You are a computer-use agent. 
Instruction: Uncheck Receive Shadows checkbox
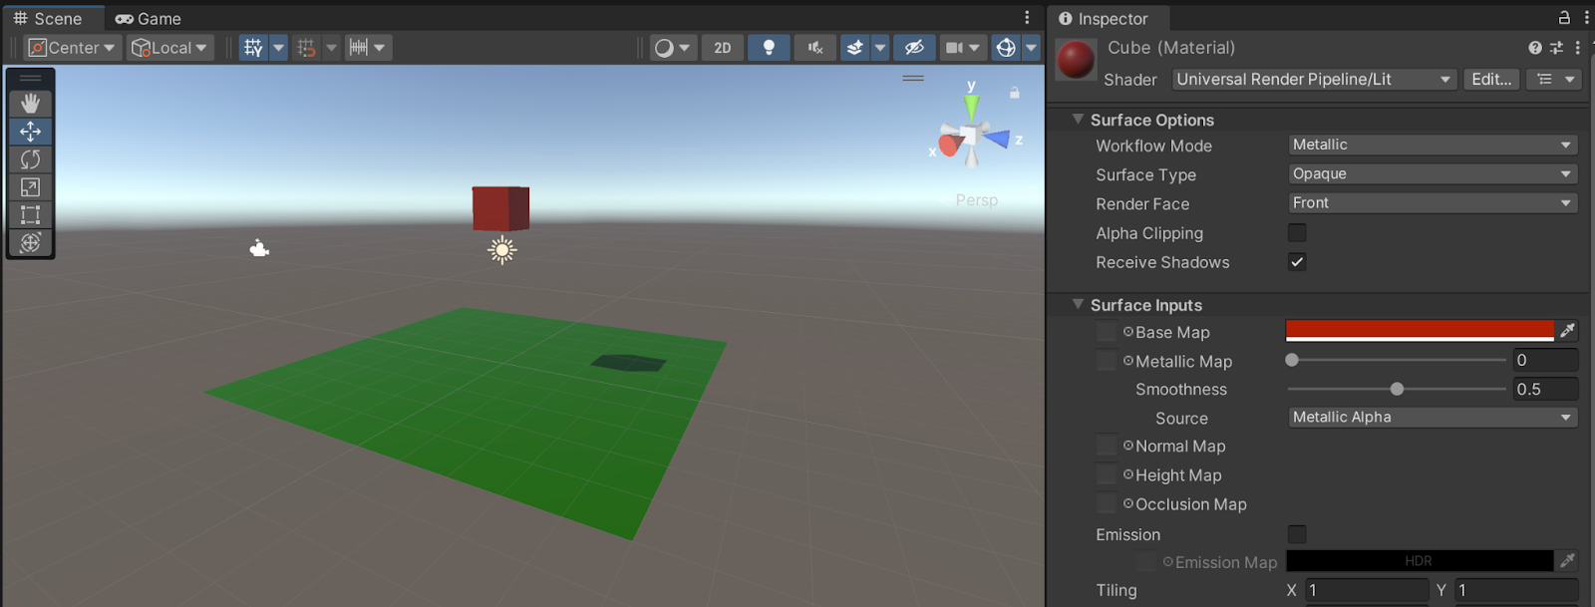tap(1297, 262)
